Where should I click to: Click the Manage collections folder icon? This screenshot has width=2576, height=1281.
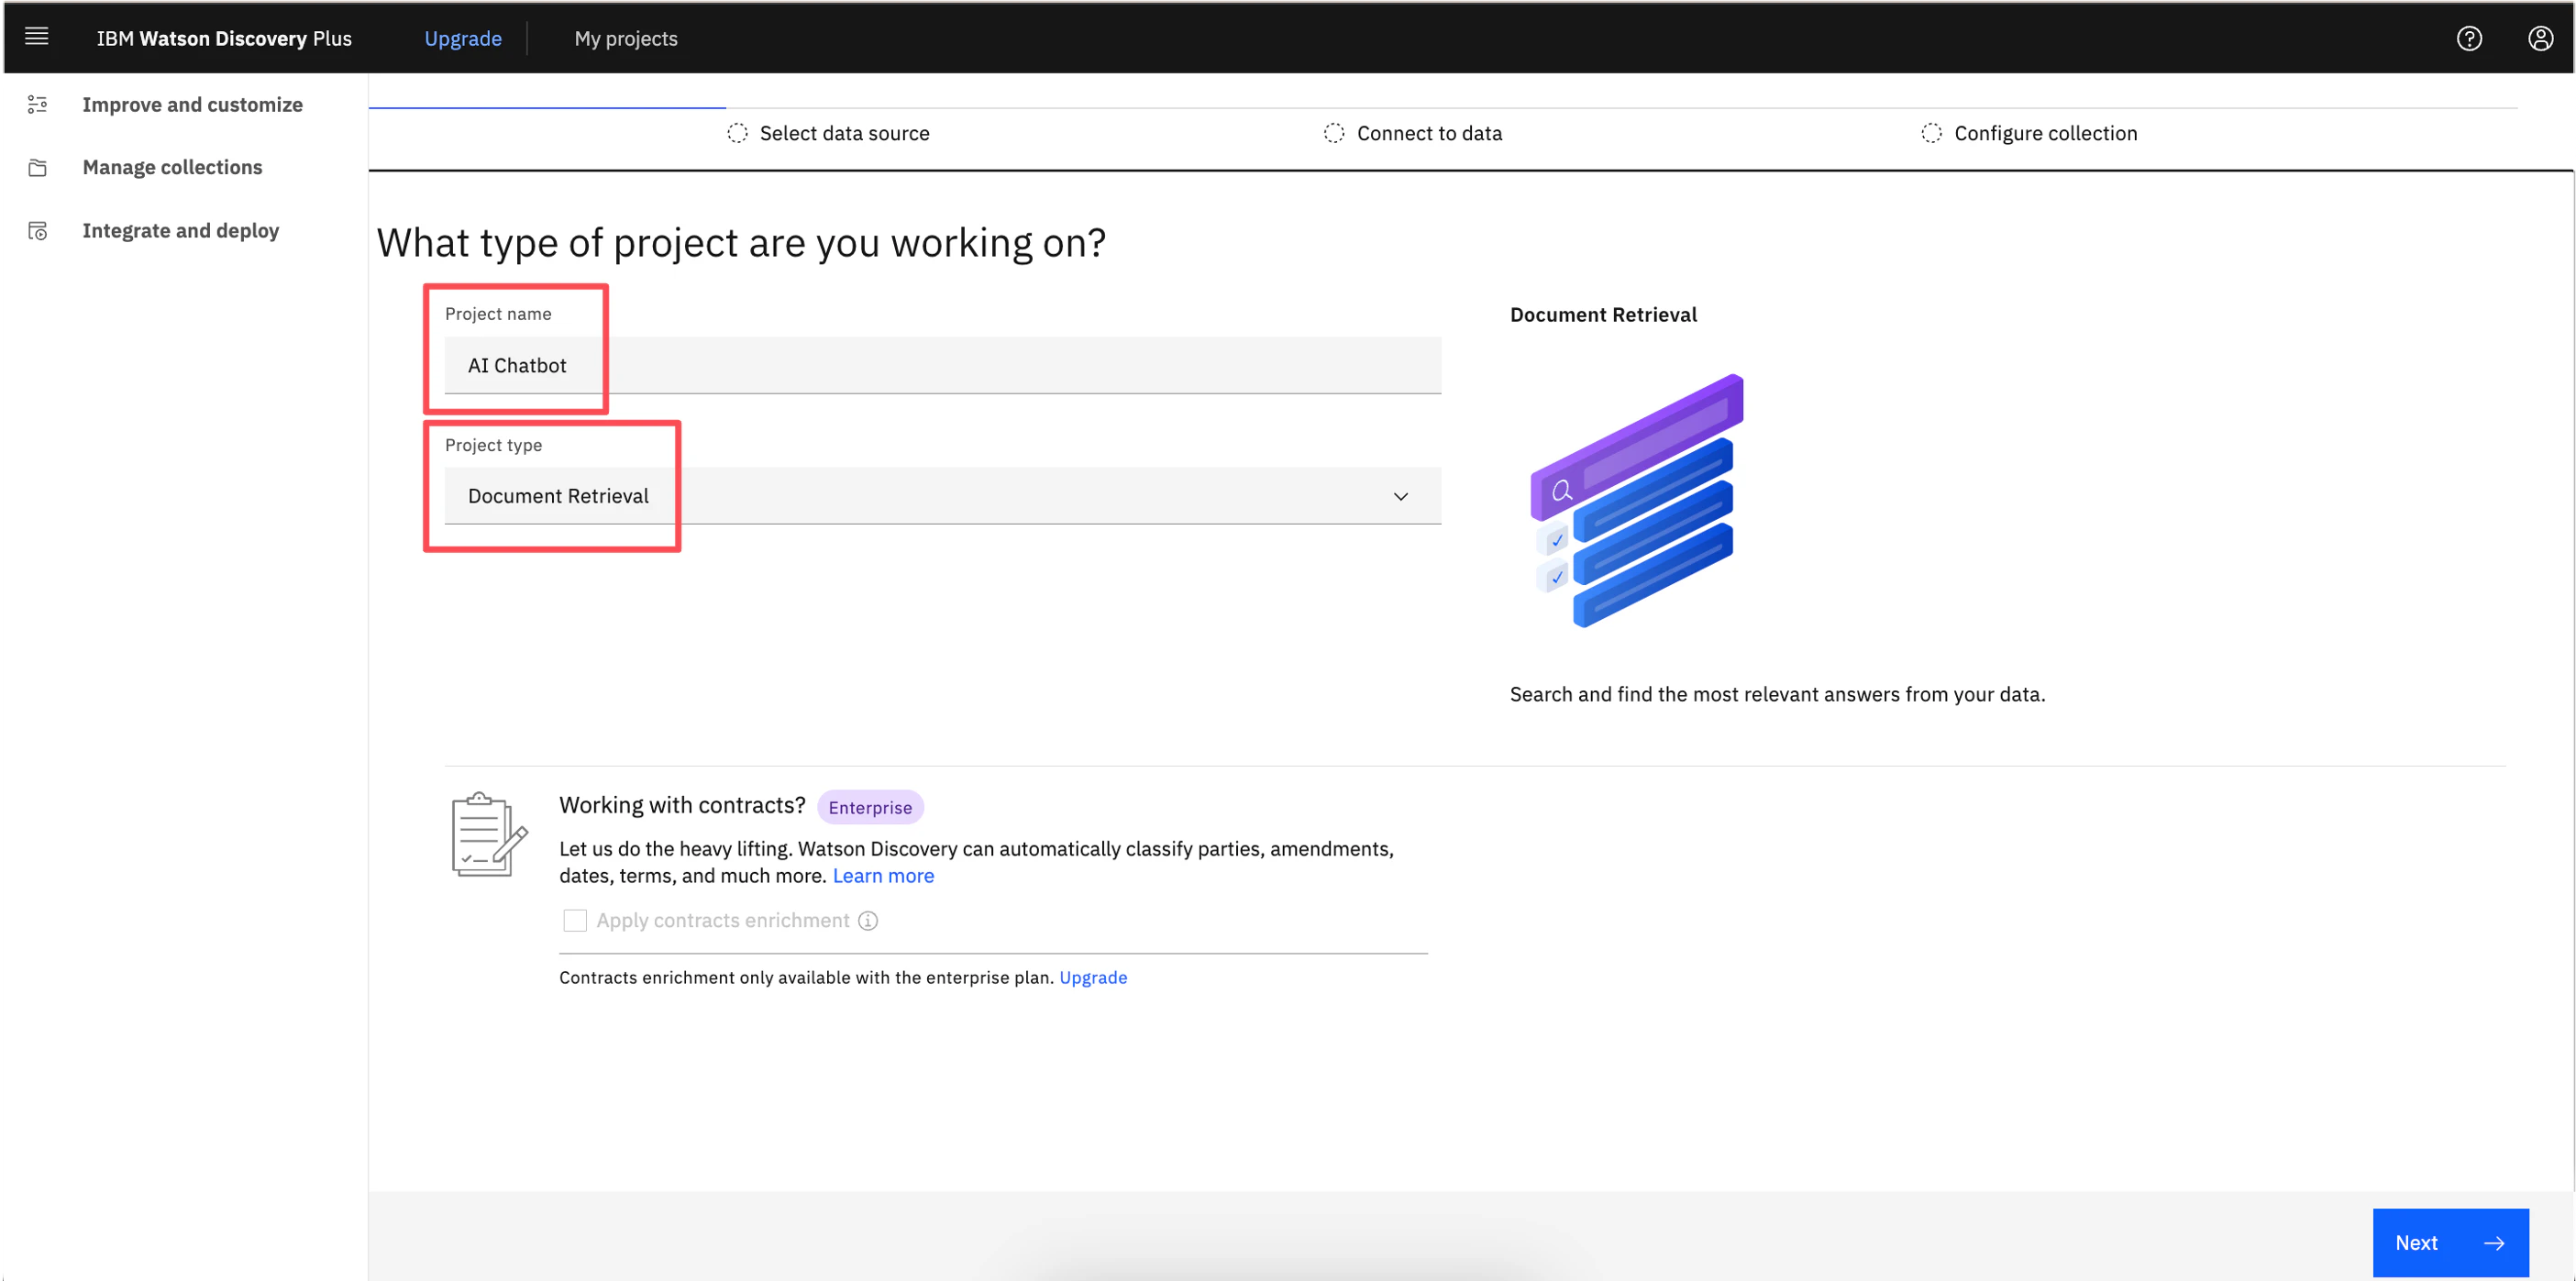38,168
